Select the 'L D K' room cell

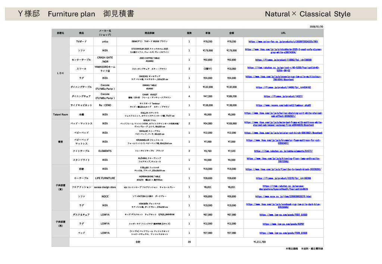[60, 73]
